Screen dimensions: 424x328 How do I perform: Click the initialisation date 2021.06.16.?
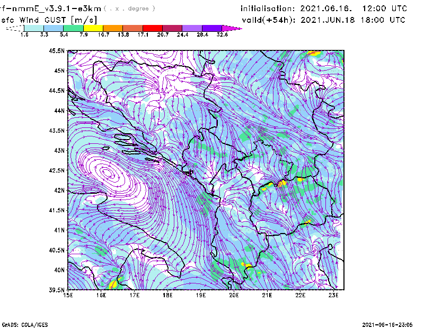point(326,8)
